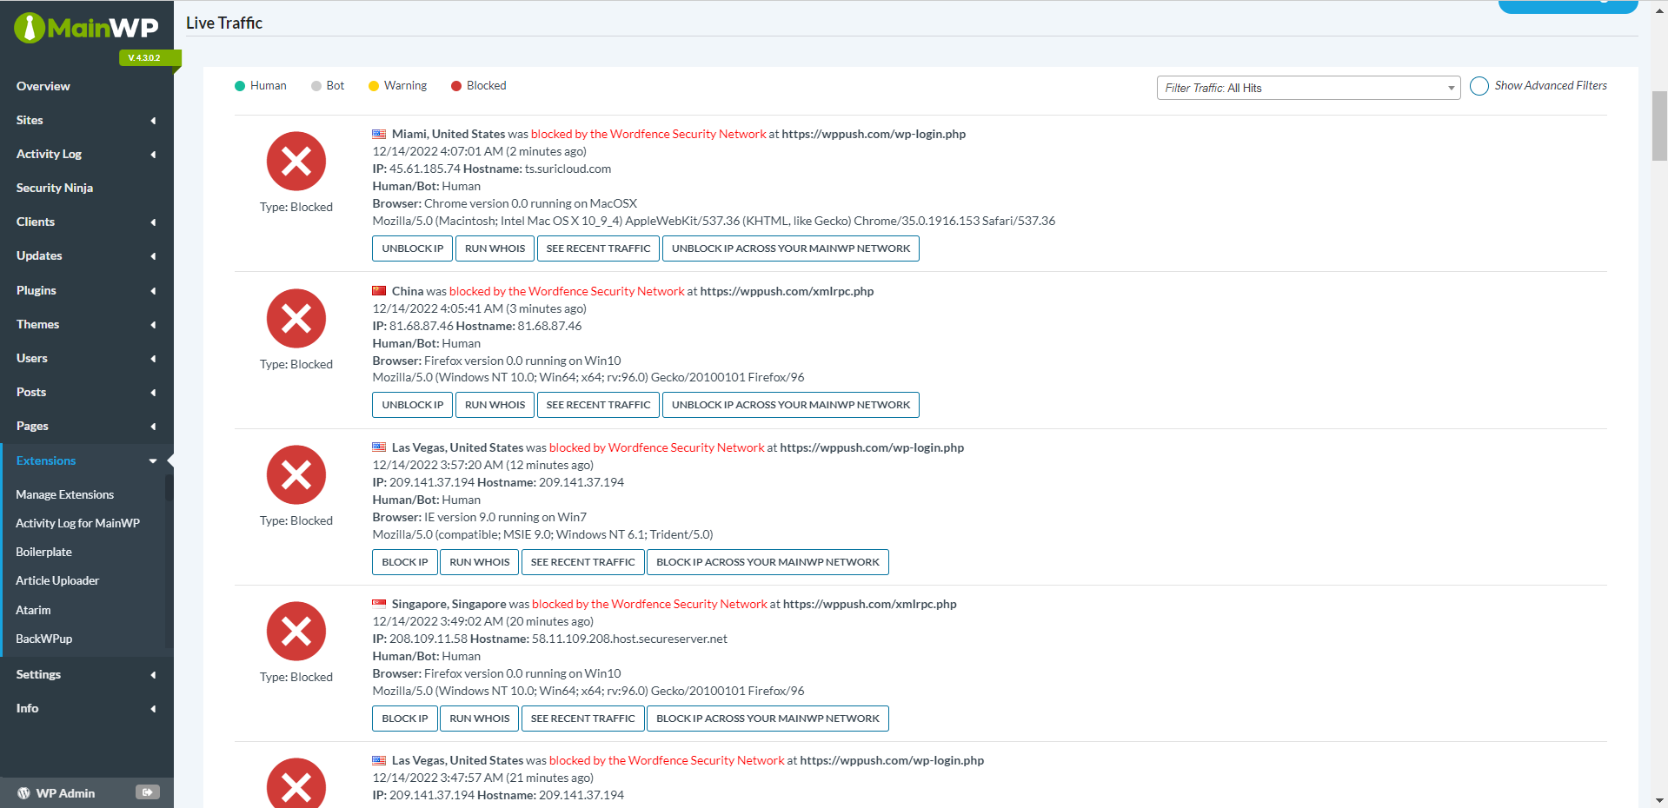Open the Article Uploader extension
Viewport: 1668px width, 808px height.
click(57, 580)
